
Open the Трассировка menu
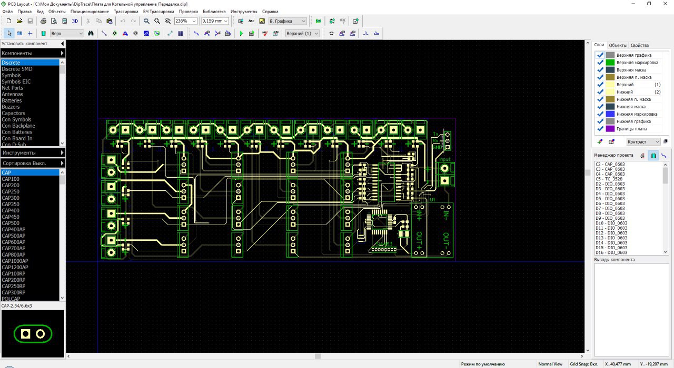(x=126, y=11)
